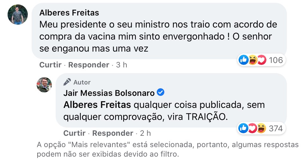Click laughing reaction icon on Bolsonaro's reply
The width and height of the screenshot is (304, 162).
[x=261, y=128]
